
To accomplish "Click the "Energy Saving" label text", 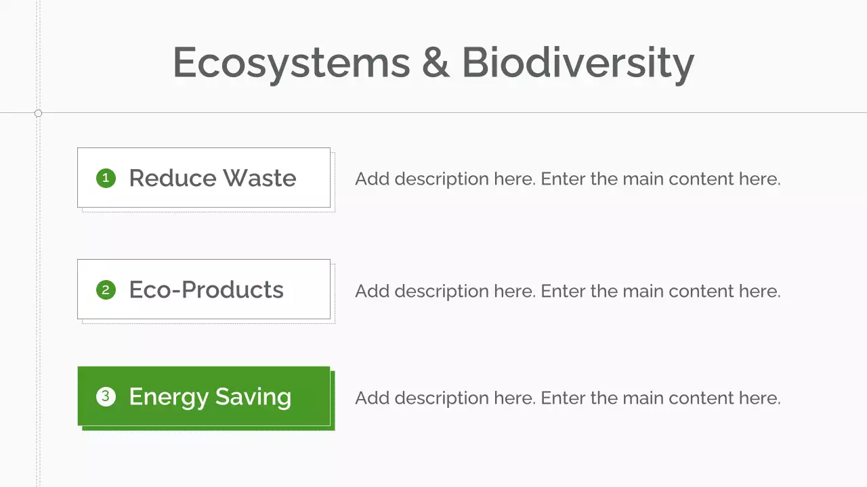I will (x=210, y=396).
